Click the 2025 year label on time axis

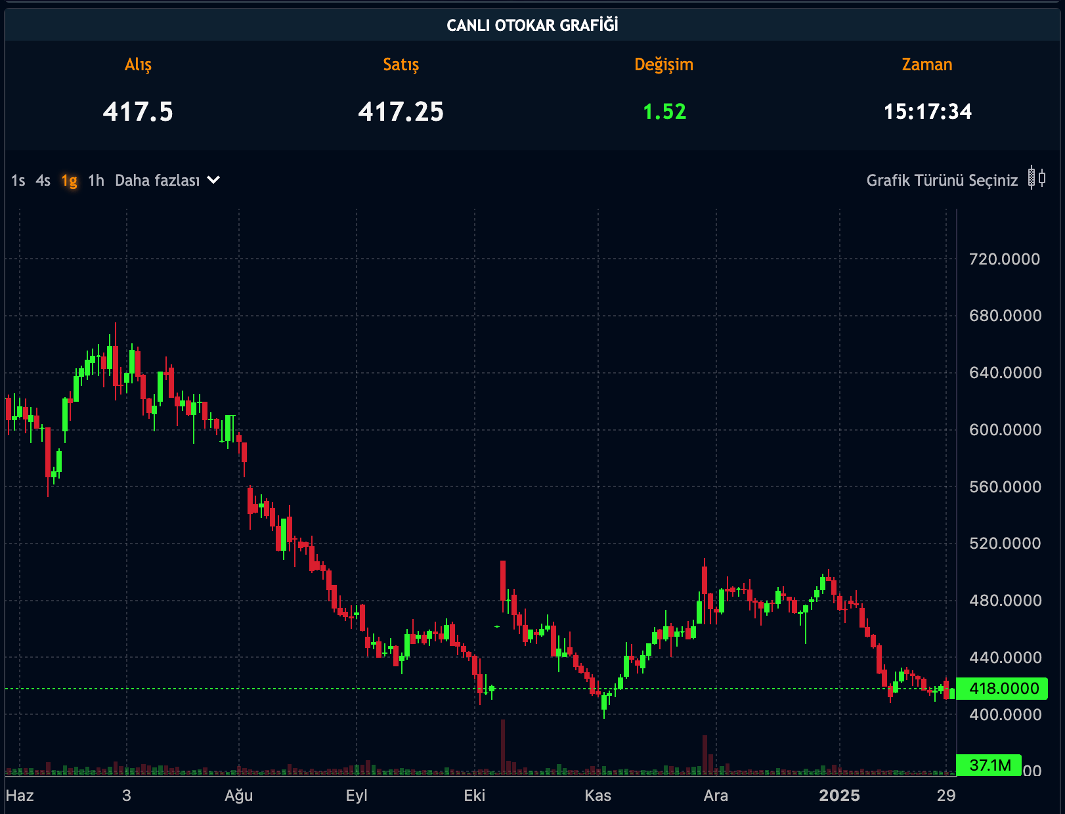point(839,796)
